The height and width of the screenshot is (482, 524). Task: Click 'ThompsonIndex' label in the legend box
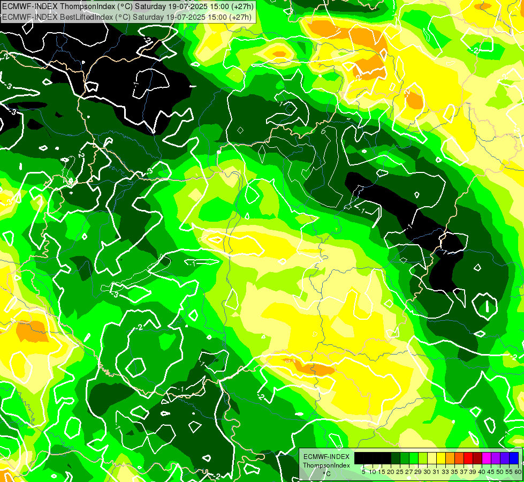[326, 465]
